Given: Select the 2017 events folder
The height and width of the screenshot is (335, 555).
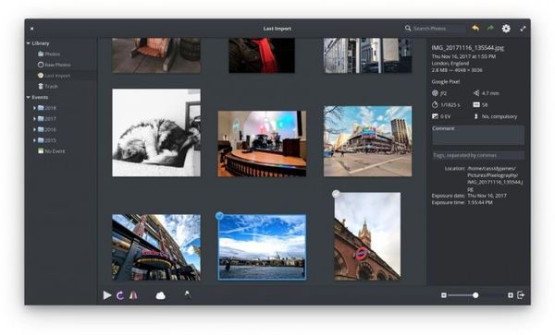Looking at the screenshot, I should click(x=50, y=119).
